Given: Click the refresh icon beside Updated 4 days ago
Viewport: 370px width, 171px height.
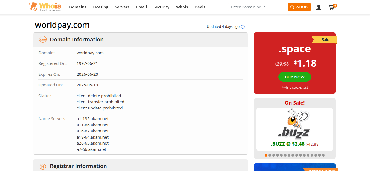Looking at the screenshot, I should [x=243, y=27].
